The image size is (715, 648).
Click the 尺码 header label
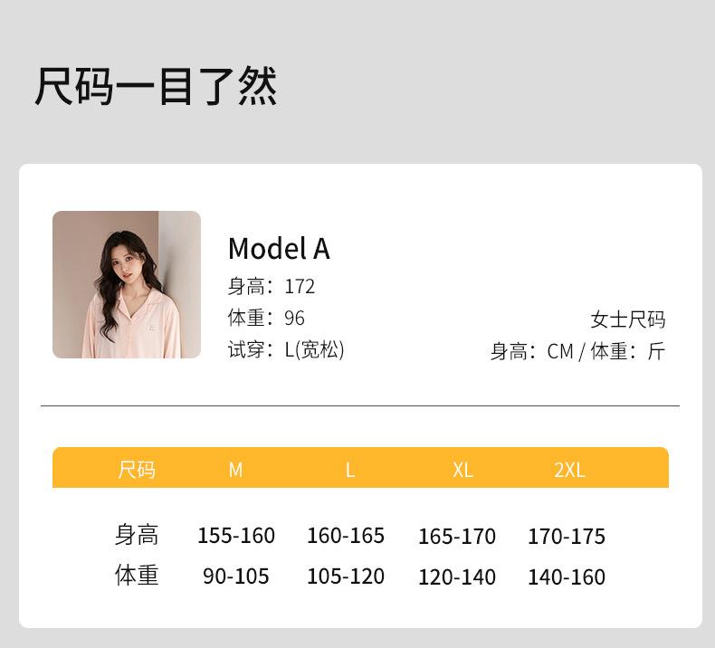pos(137,470)
